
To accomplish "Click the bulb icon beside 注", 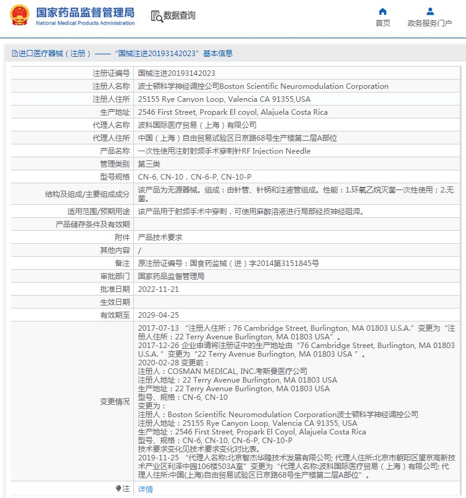I will tap(118, 488).
